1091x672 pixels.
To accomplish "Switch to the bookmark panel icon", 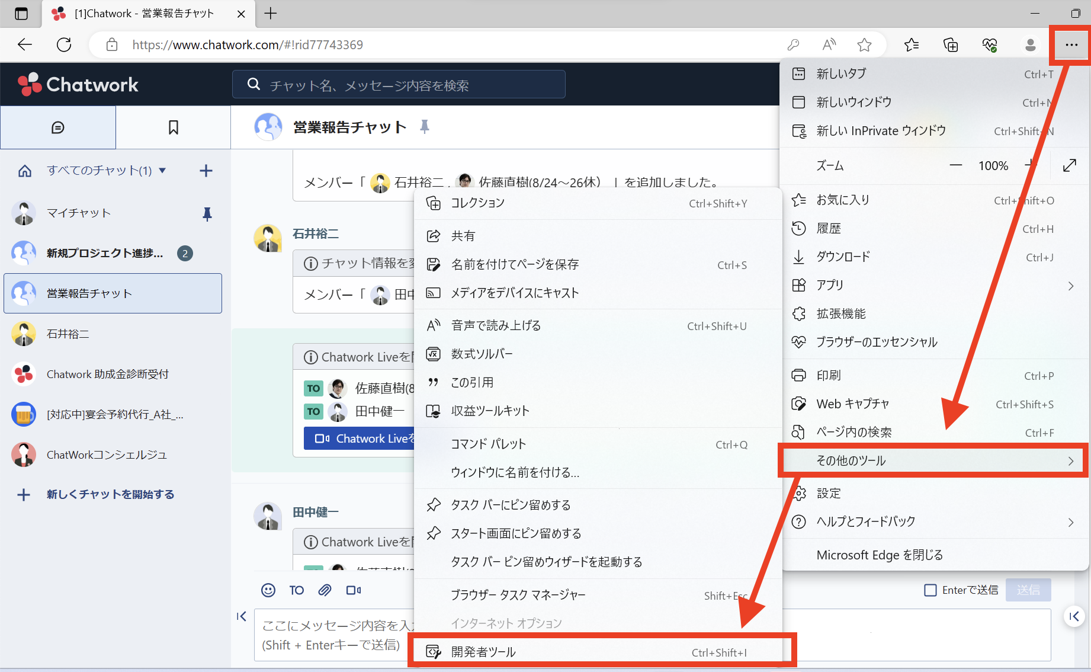I will pos(172,127).
